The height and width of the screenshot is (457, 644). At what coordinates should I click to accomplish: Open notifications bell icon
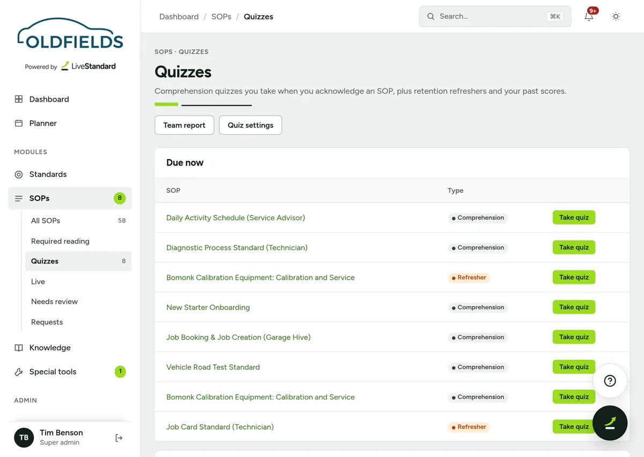click(589, 17)
